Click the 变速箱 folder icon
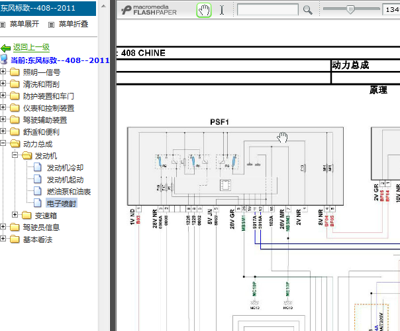The image size is (400, 331). coord(26,215)
